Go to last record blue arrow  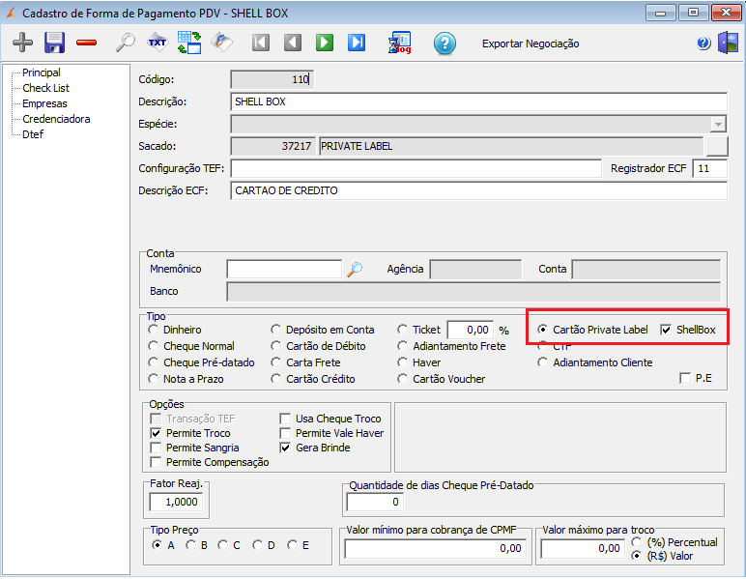tap(357, 43)
